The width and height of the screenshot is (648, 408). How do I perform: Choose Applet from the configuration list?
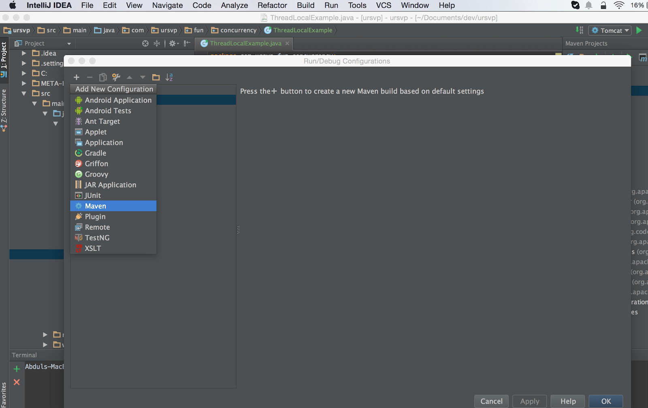pyautogui.click(x=113, y=132)
